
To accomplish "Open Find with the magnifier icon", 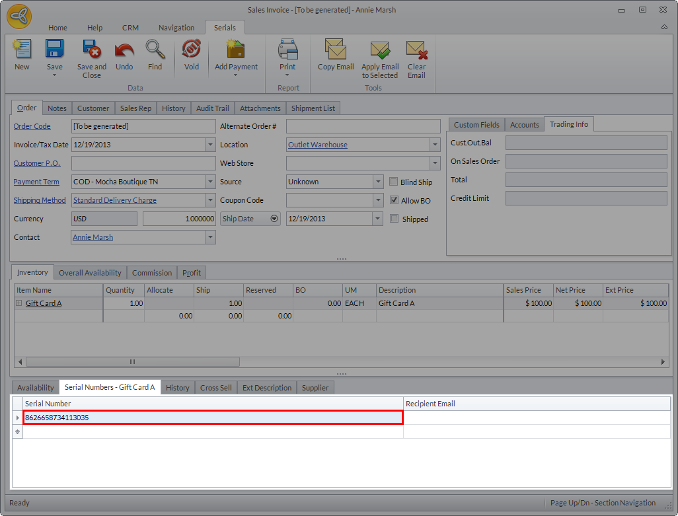I will coord(155,51).
